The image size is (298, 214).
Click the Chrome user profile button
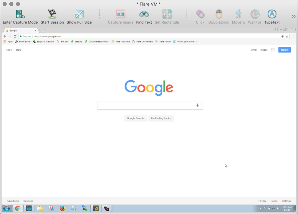(x=275, y=29)
